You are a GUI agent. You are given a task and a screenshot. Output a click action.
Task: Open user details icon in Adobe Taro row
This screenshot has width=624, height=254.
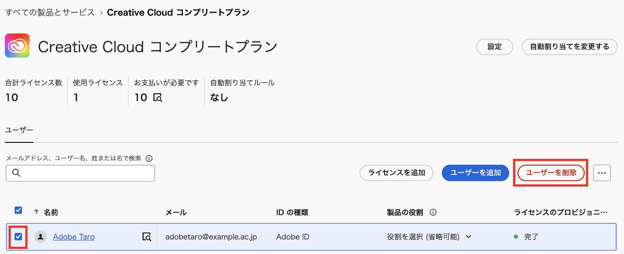(x=147, y=237)
